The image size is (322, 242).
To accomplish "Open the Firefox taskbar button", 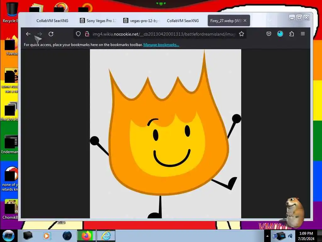I will pyautogui.click(x=86, y=236).
